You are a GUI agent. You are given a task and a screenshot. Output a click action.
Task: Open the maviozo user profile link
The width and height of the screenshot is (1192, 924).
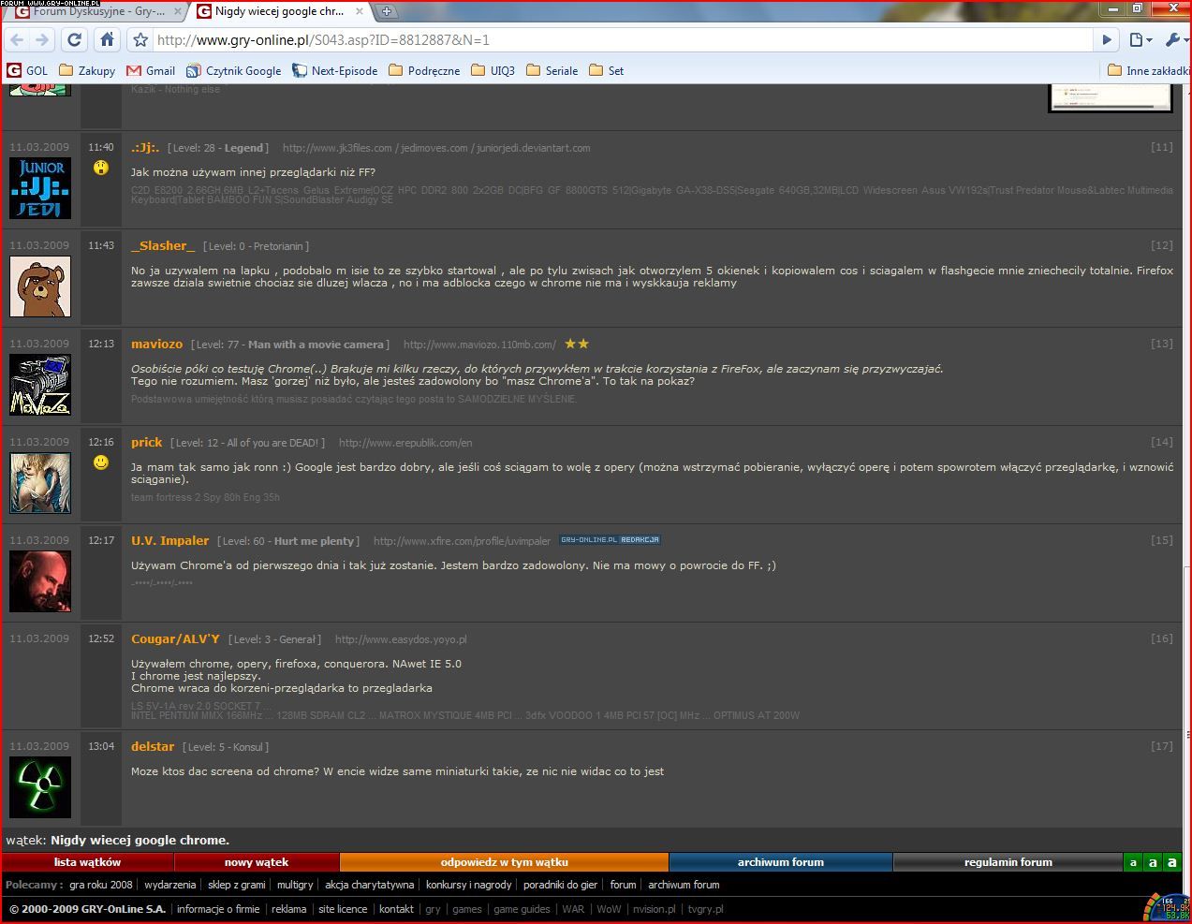[156, 345]
